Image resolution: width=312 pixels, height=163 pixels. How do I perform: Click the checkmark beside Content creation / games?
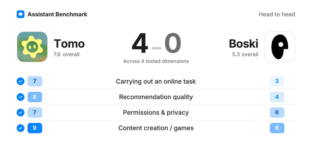[21, 128]
